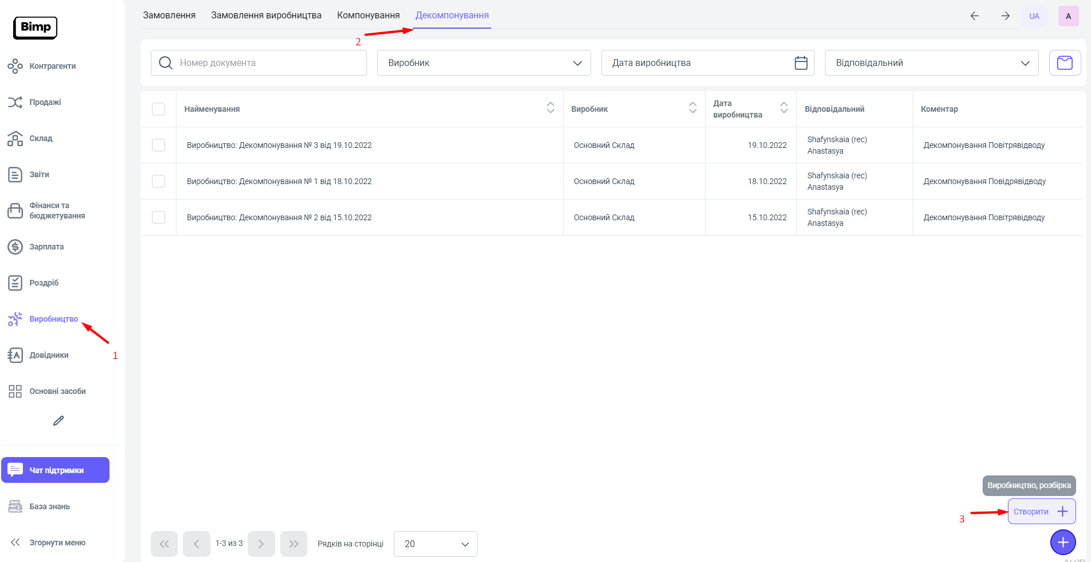Select the Декомпонування № 3 row checkbox
The image size is (1091, 562).
tap(159, 145)
